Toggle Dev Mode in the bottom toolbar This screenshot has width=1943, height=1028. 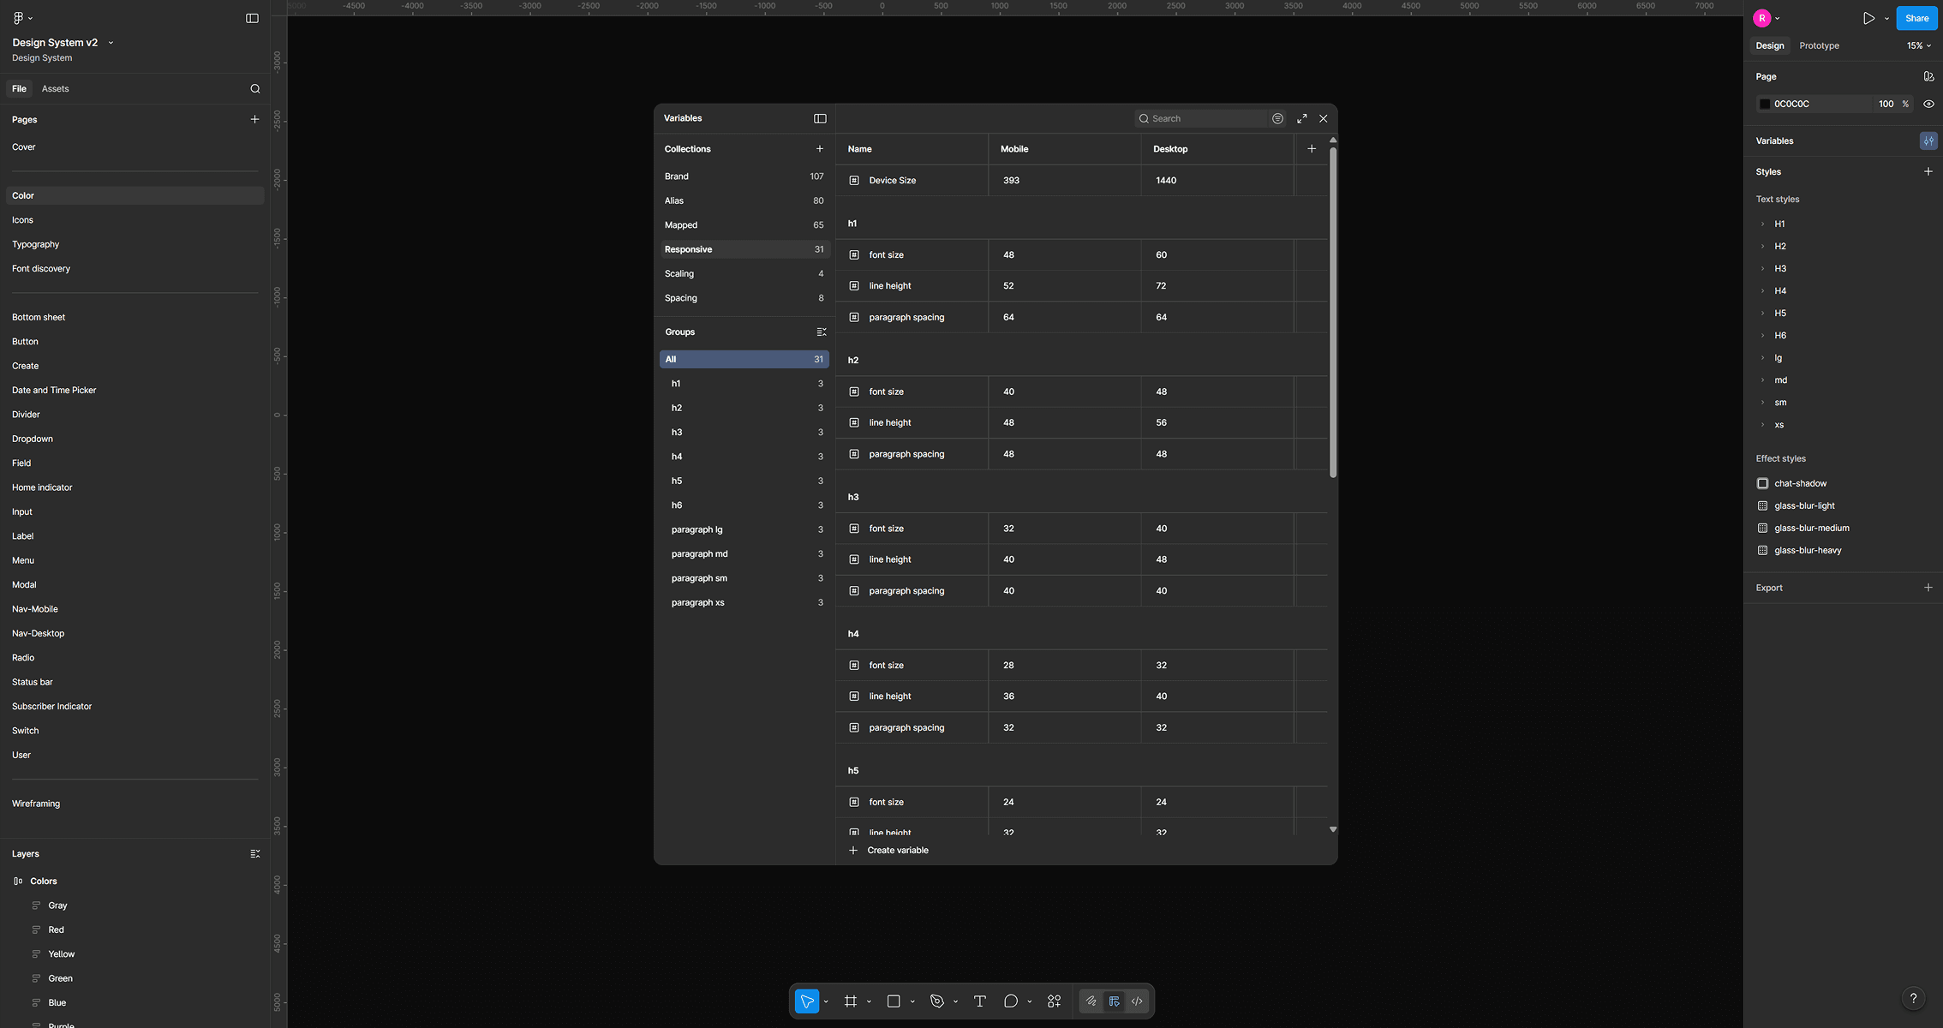click(1137, 1001)
